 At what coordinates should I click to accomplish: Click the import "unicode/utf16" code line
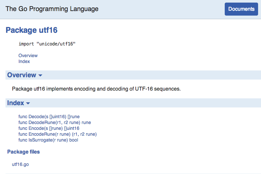[x=47, y=44]
